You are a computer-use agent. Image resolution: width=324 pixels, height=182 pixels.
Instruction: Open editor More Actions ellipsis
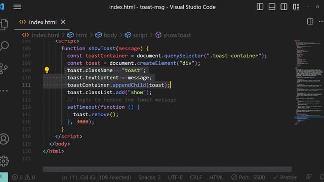point(321,21)
